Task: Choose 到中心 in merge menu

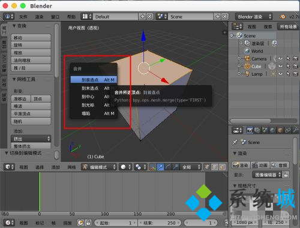Action: 94,97
